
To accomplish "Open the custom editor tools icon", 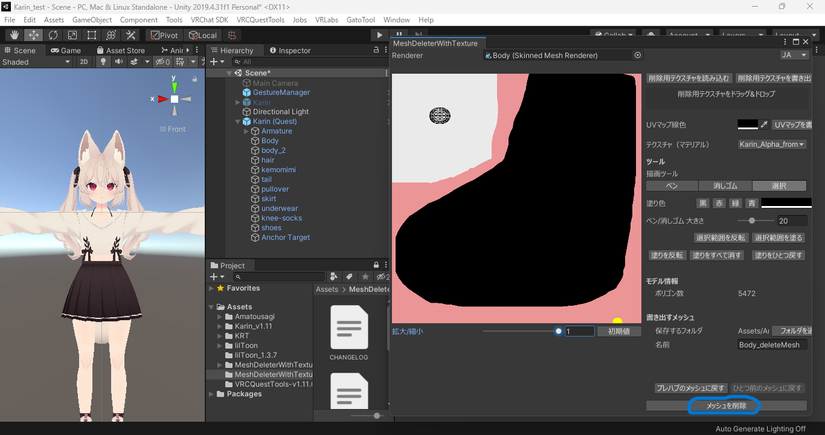I will (x=130, y=35).
